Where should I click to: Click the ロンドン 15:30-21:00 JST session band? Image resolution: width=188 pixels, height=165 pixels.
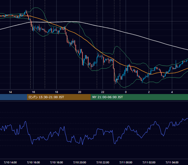[x=59, y=97]
